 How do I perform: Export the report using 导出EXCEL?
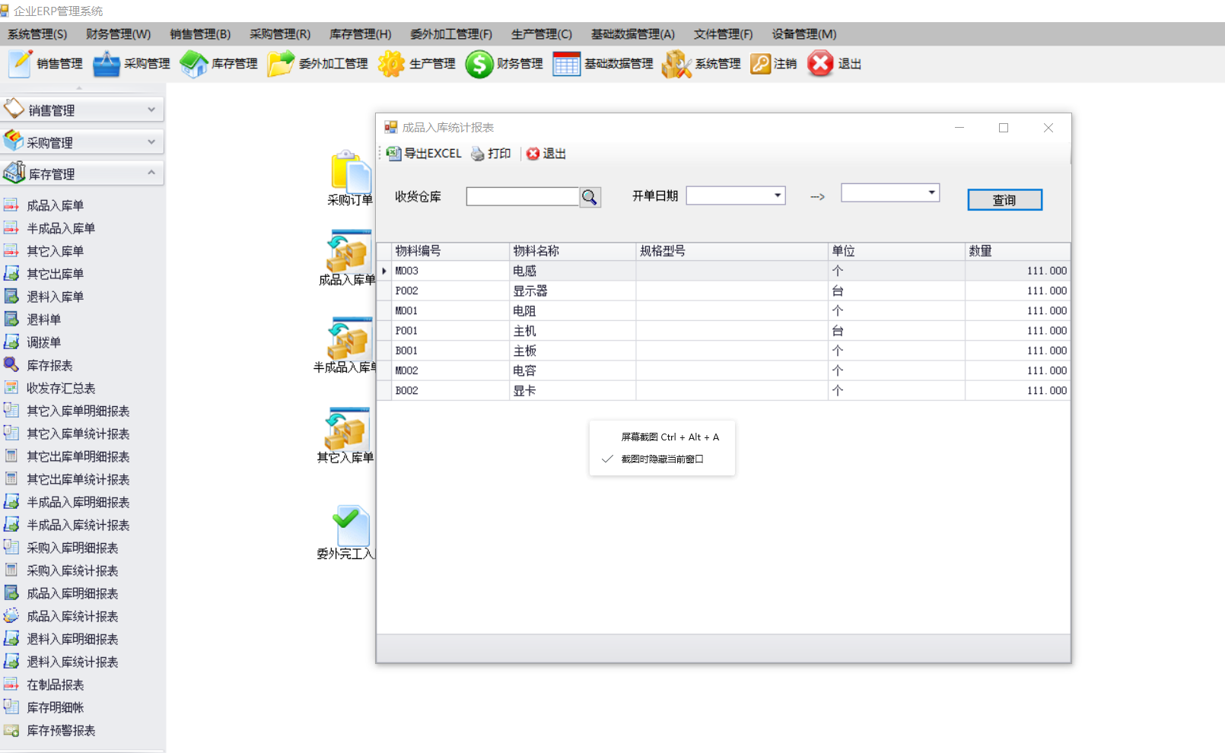point(423,154)
